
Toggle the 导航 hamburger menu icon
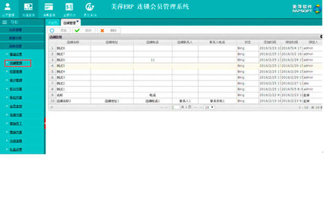coord(5,22)
